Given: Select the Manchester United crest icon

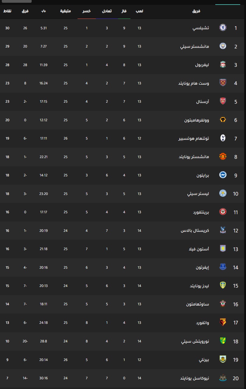Looking at the screenshot, I should click(x=223, y=157).
